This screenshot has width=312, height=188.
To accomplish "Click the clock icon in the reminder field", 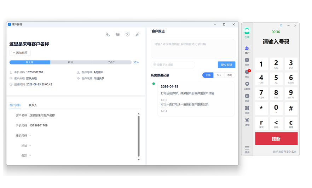I will [155, 64].
